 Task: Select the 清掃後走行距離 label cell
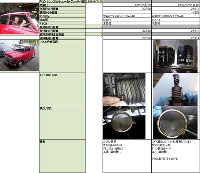click(62, 38)
